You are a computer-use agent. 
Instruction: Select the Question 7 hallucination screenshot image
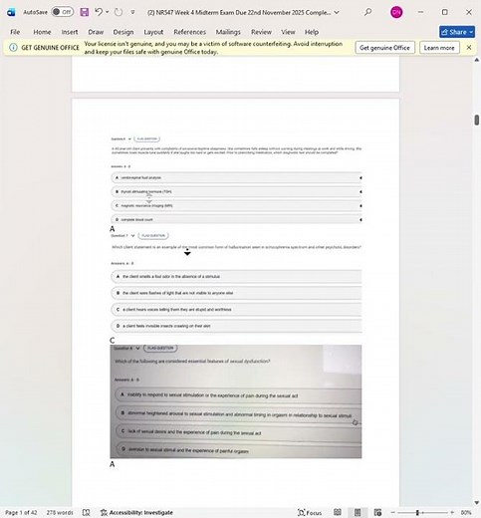point(236,284)
